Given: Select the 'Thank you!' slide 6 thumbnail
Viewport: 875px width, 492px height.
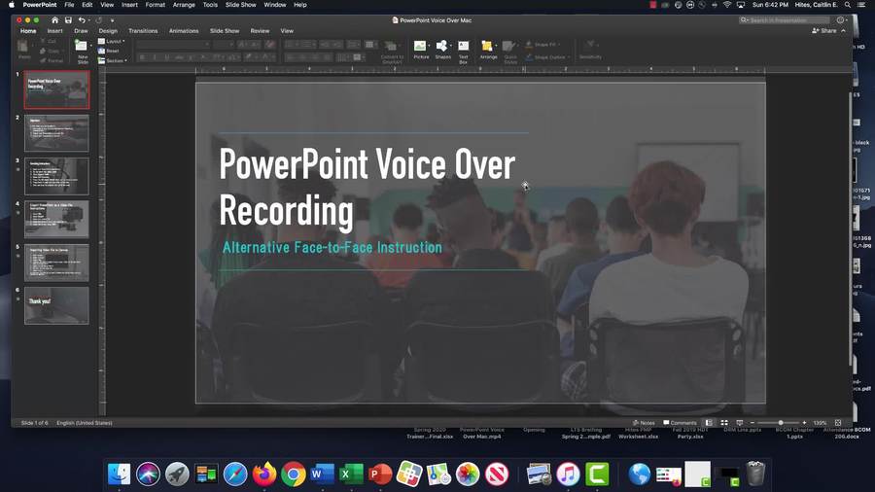Looking at the screenshot, I should [56, 305].
